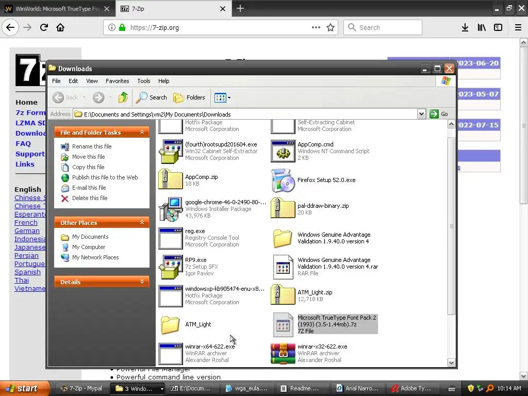Open the 3 Windo... taskbar group dropdown
This screenshot has height=396, width=528.
point(162,389)
